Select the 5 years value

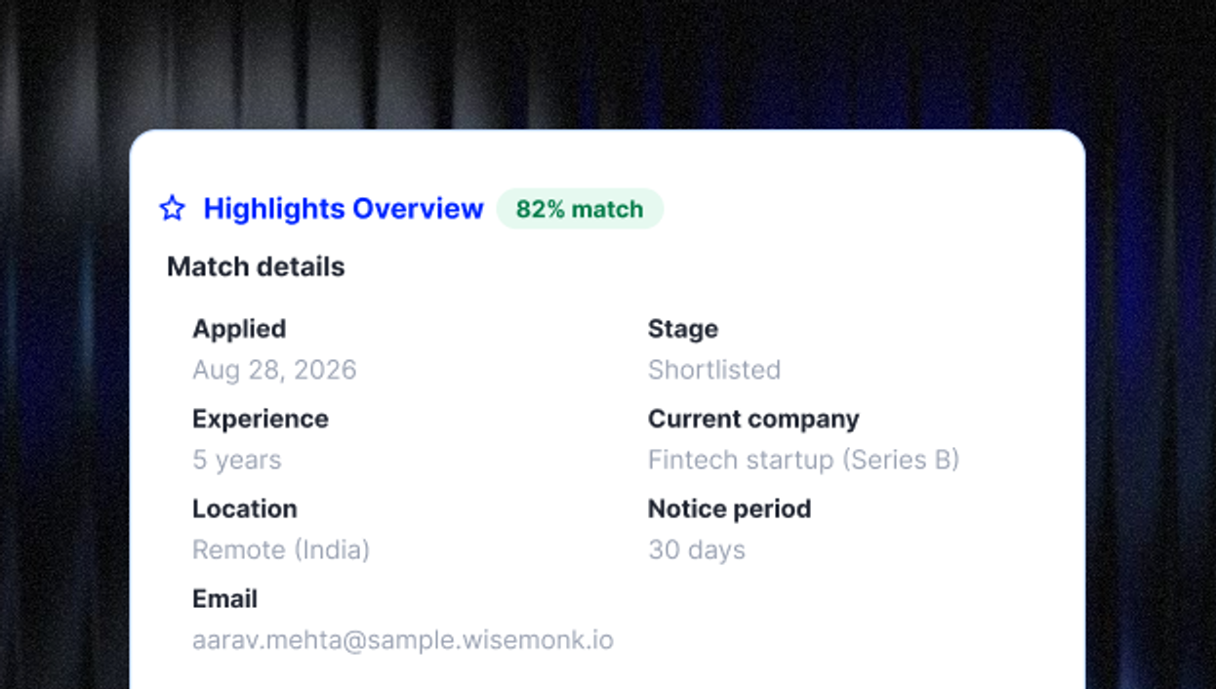pos(237,460)
